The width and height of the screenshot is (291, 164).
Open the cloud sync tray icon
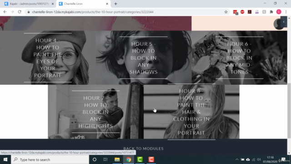pos(248,159)
